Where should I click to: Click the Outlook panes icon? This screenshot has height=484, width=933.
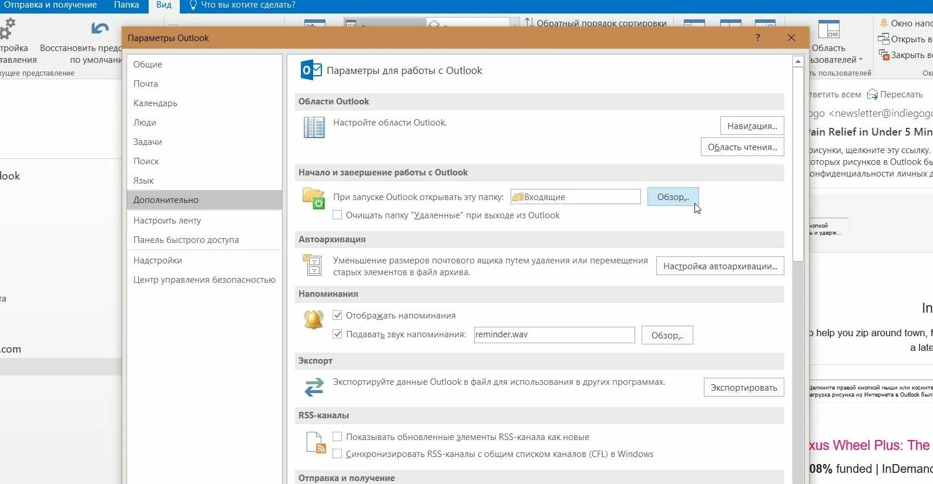tap(314, 127)
